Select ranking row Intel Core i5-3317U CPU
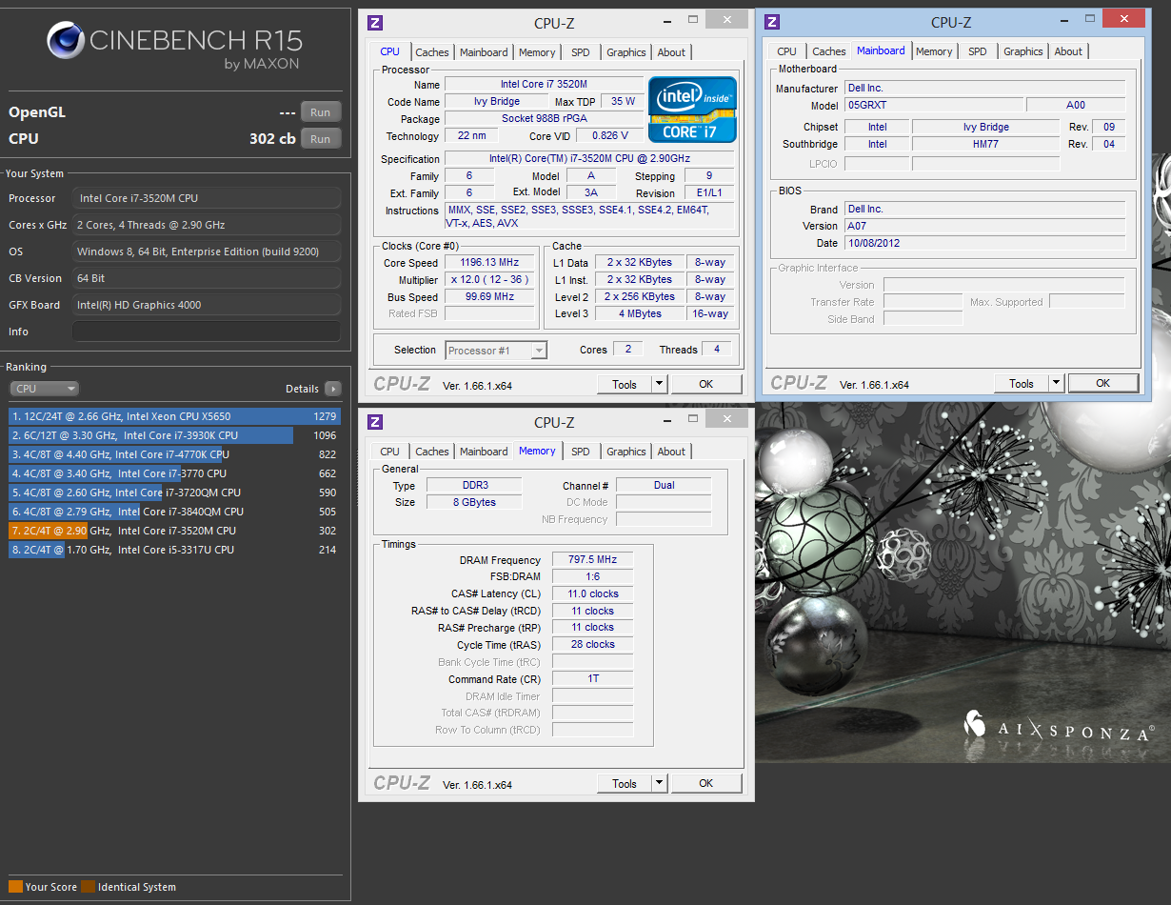Image resolution: width=1171 pixels, height=905 pixels. [x=174, y=550]
